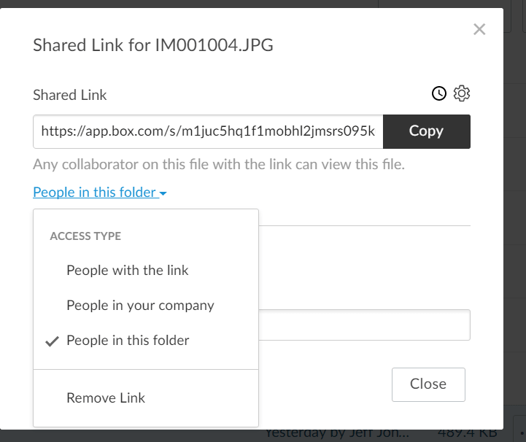Open link expiration via the clock icon
The height and width of the screenshot is (442, 526).
439,93
